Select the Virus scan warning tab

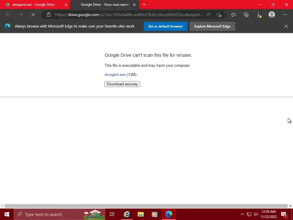click(x=105, y=5)
